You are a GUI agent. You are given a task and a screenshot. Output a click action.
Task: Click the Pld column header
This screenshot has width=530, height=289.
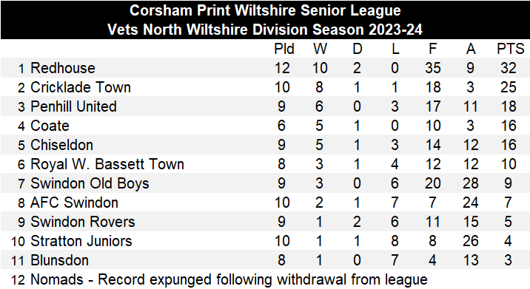click(284, 49)
